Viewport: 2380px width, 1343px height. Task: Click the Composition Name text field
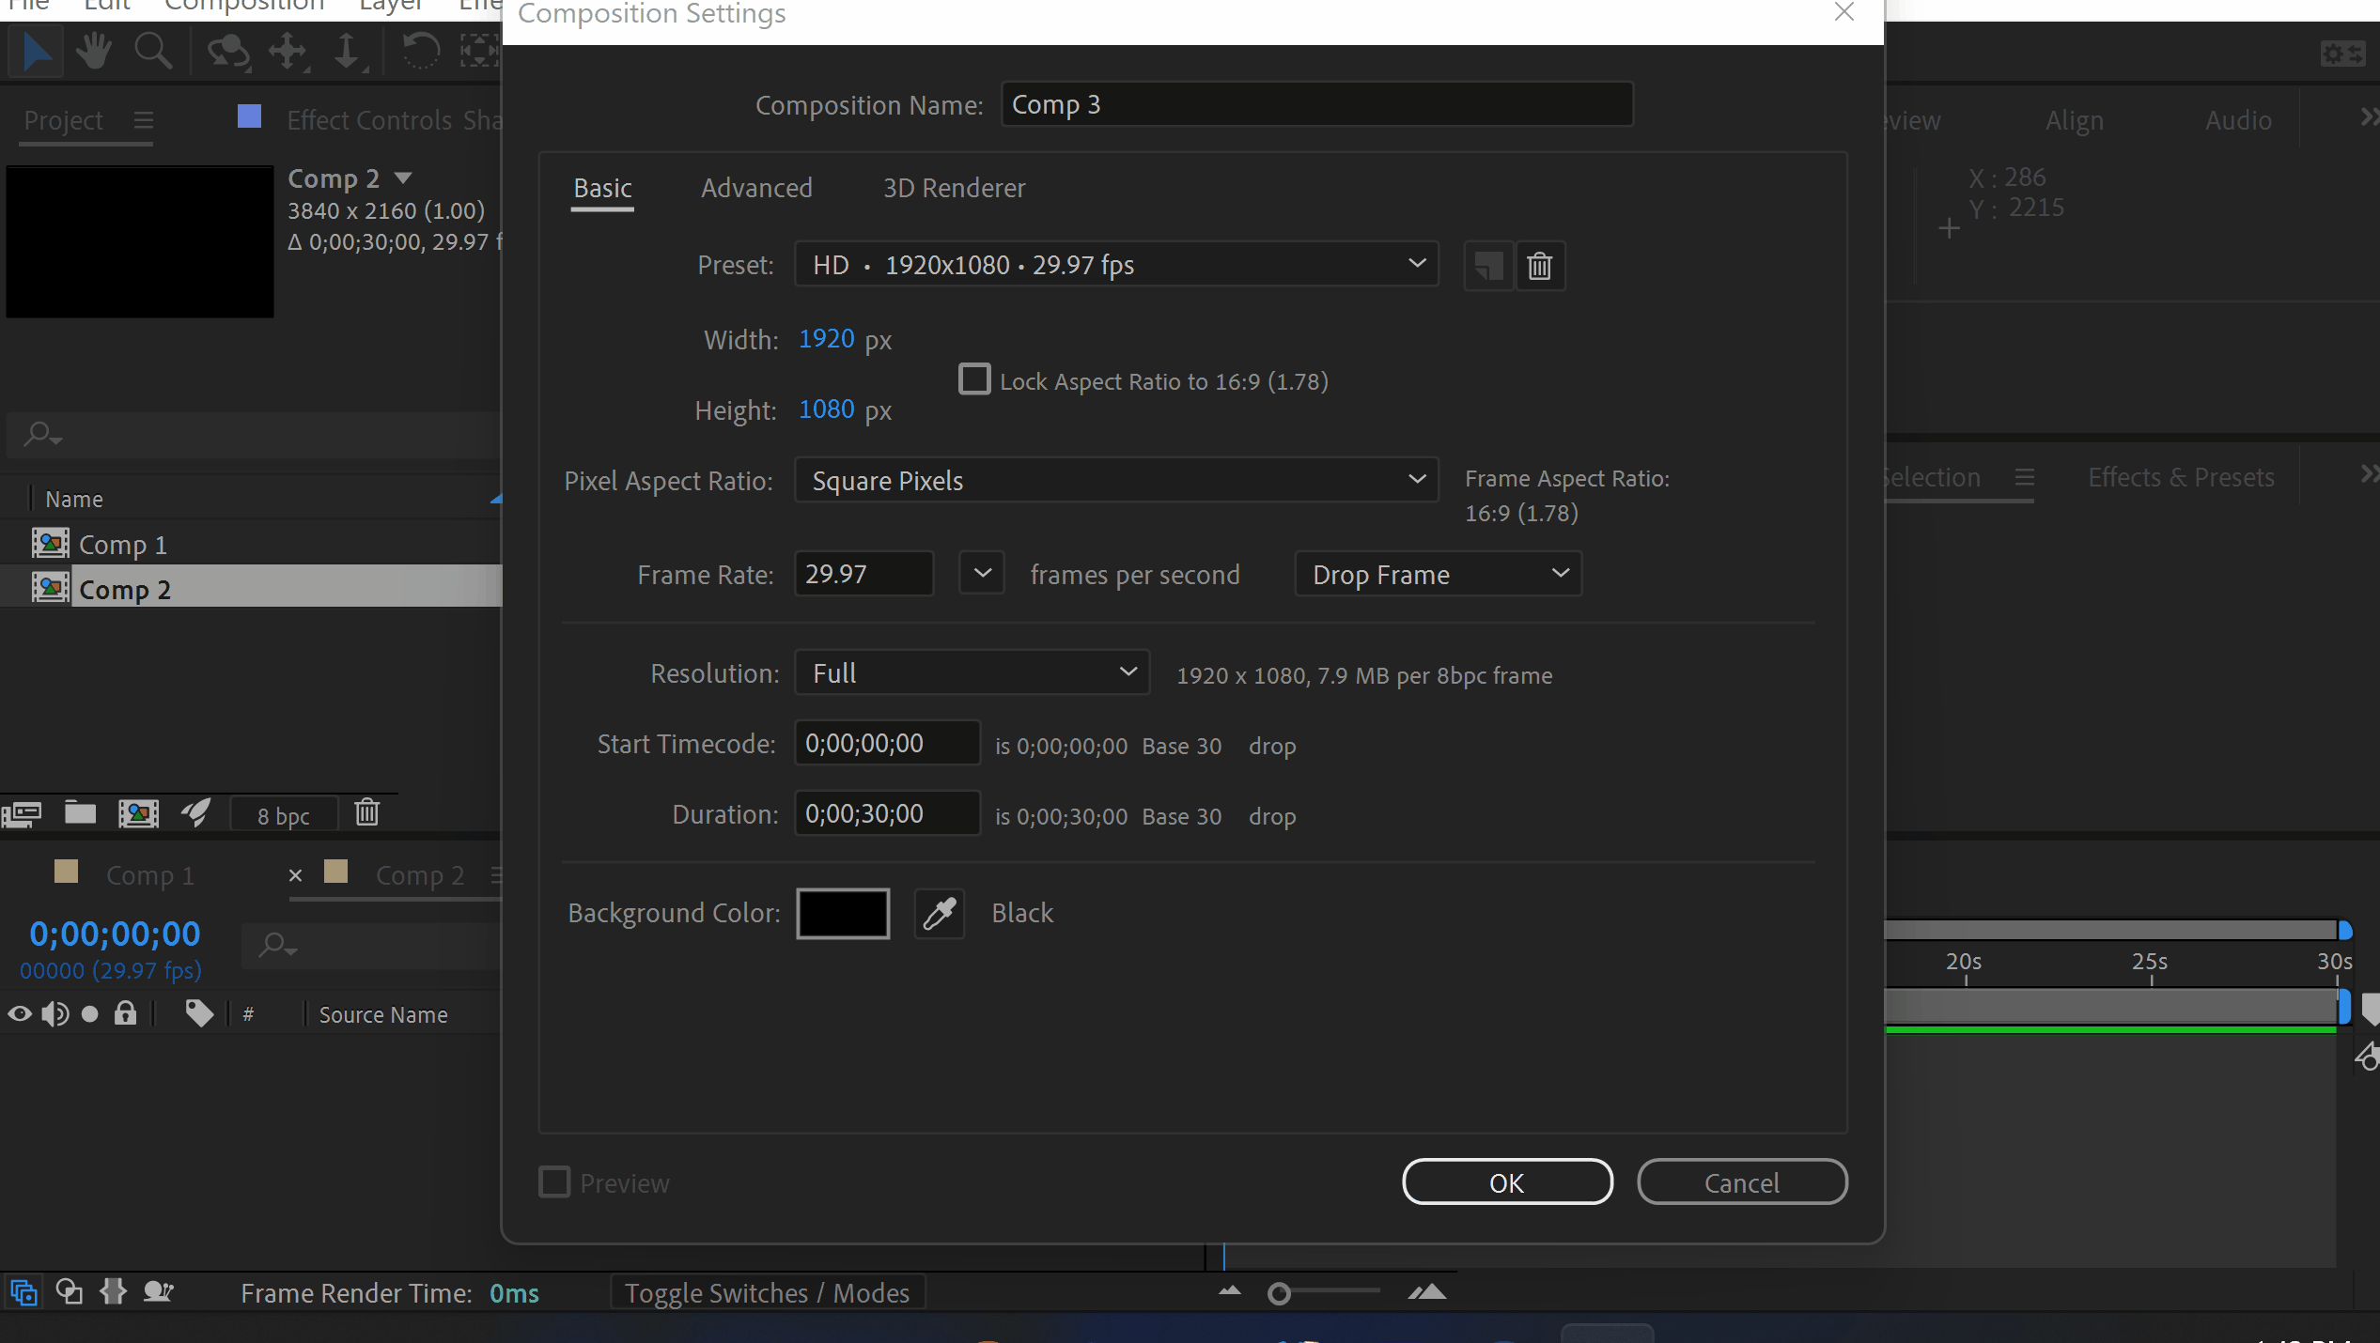pos(1315,104)
